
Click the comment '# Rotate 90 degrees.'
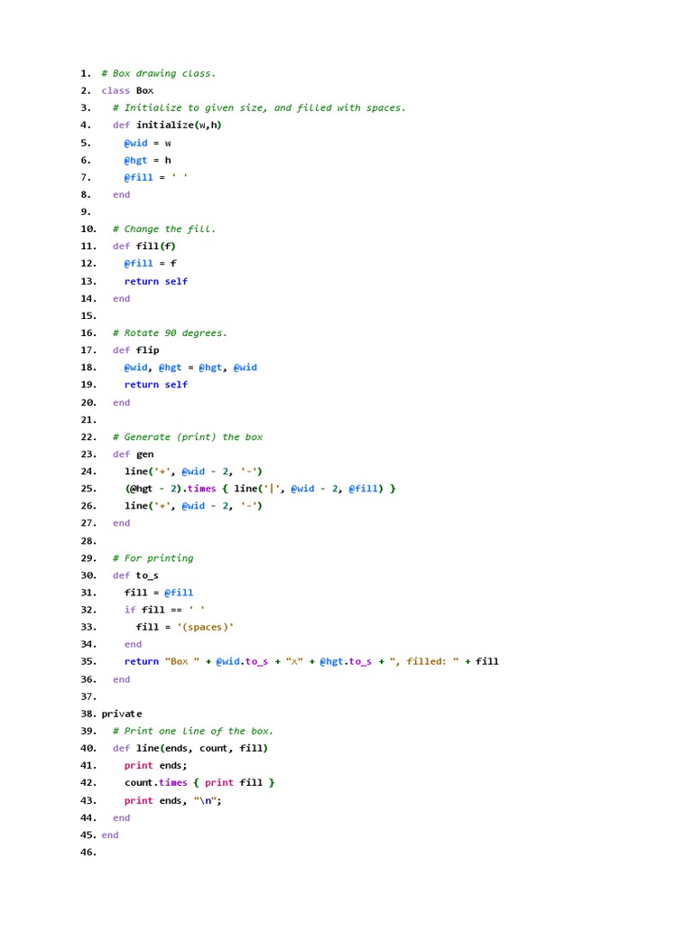click(171, 332)
